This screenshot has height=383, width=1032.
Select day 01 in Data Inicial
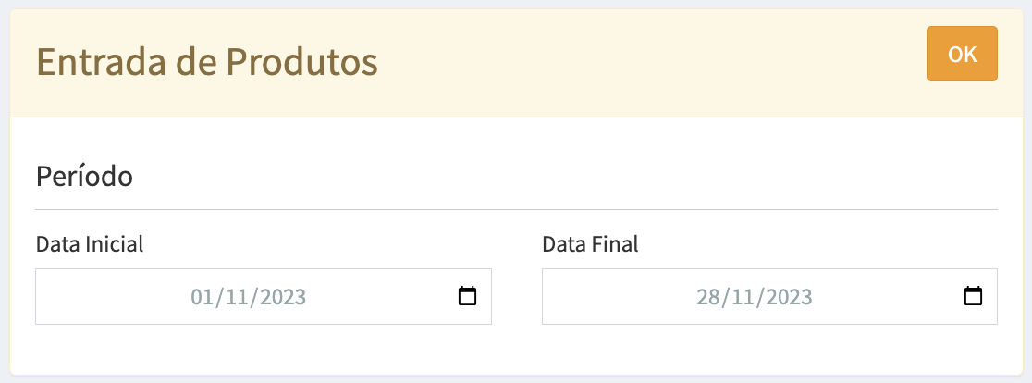tap(201, 297)
